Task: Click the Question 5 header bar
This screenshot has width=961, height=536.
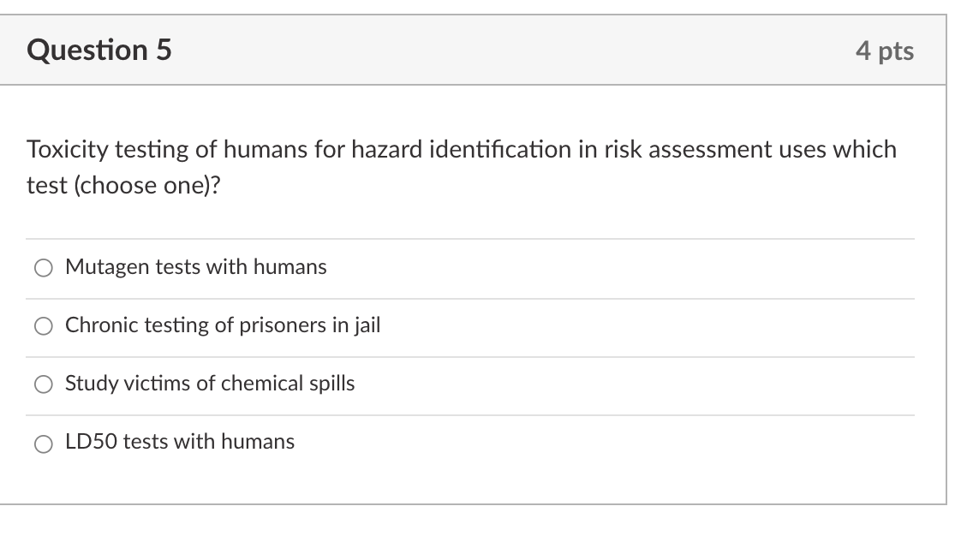Action: pyautogui.click(x=480, y=50)
